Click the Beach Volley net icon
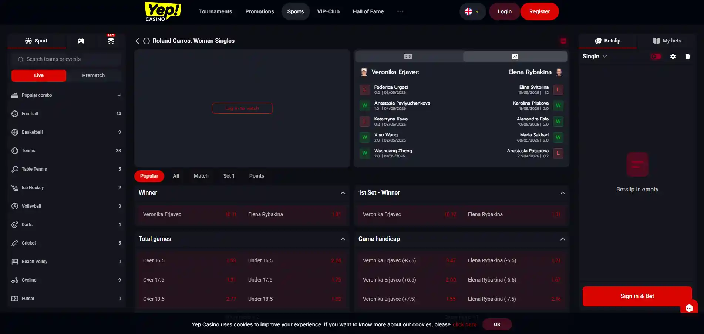Image resolution: width=704 pixels, height=334 pixels. (15, 262)
